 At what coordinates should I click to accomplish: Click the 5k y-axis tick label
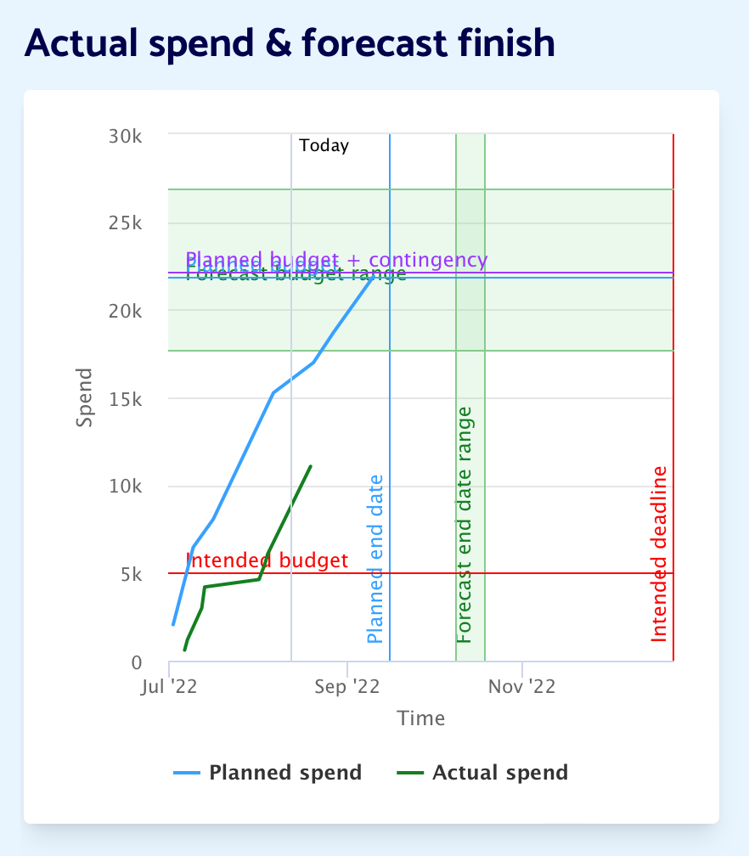tap(130, 574)
